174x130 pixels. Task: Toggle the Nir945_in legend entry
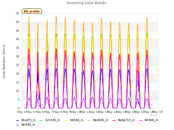(26, 125)
